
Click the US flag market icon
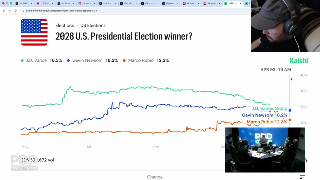[x=34, y=32]
